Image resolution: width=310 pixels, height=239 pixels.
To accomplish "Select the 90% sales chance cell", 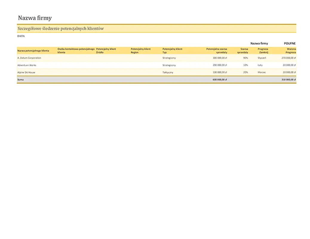I will pyautogui.click(x=245, y=58).
